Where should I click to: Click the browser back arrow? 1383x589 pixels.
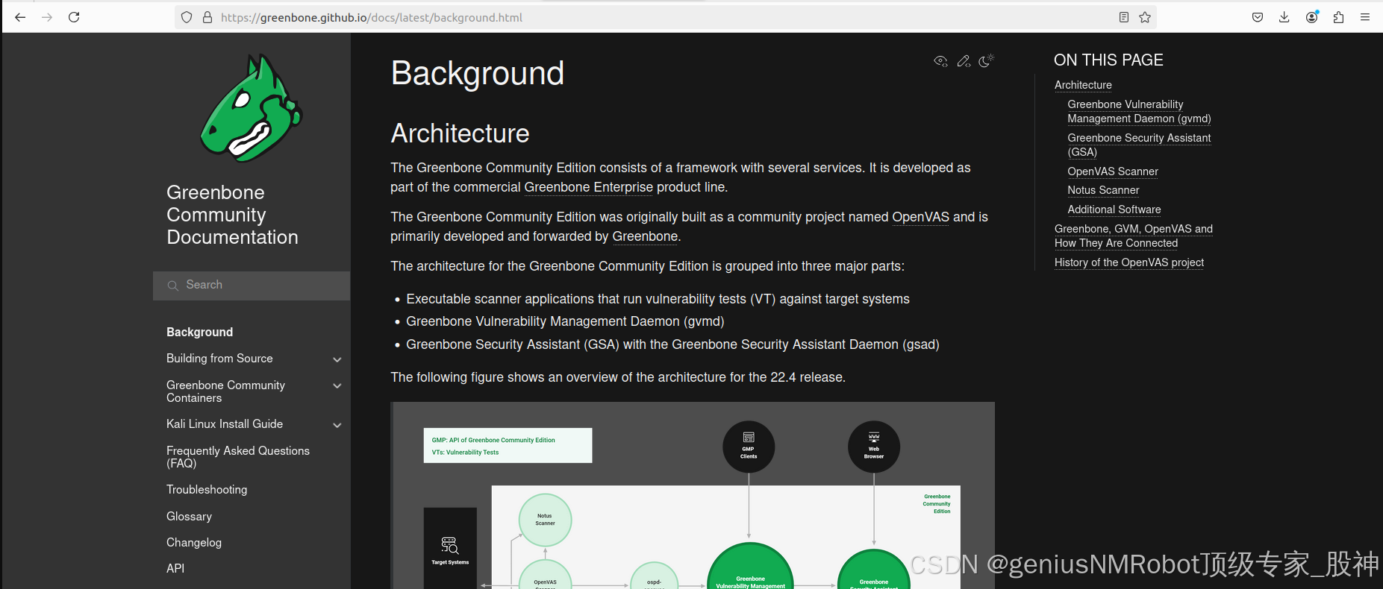20,17
